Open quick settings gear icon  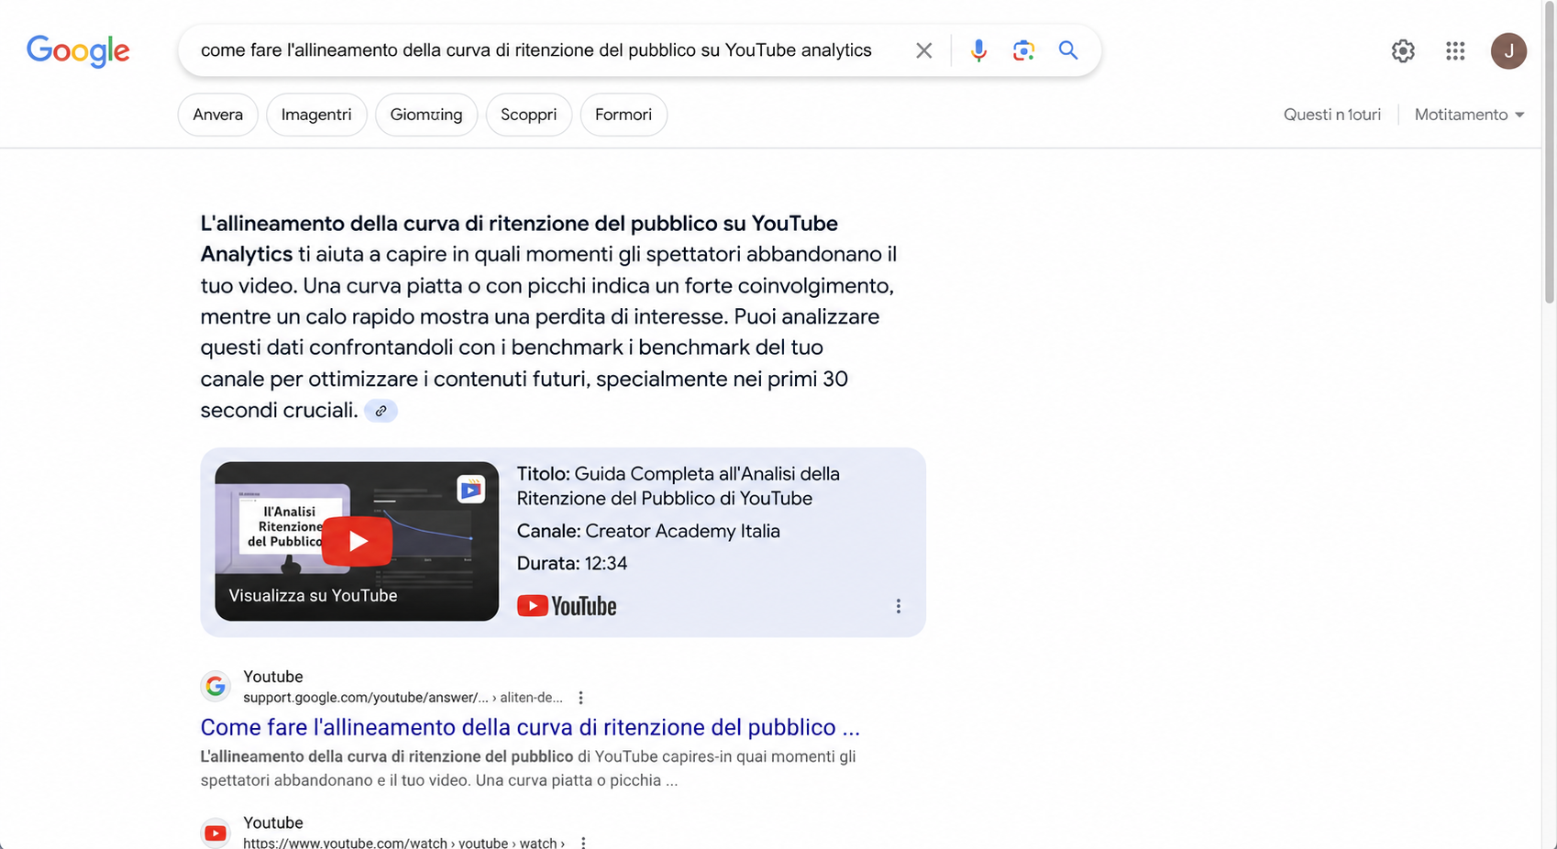1403,51
